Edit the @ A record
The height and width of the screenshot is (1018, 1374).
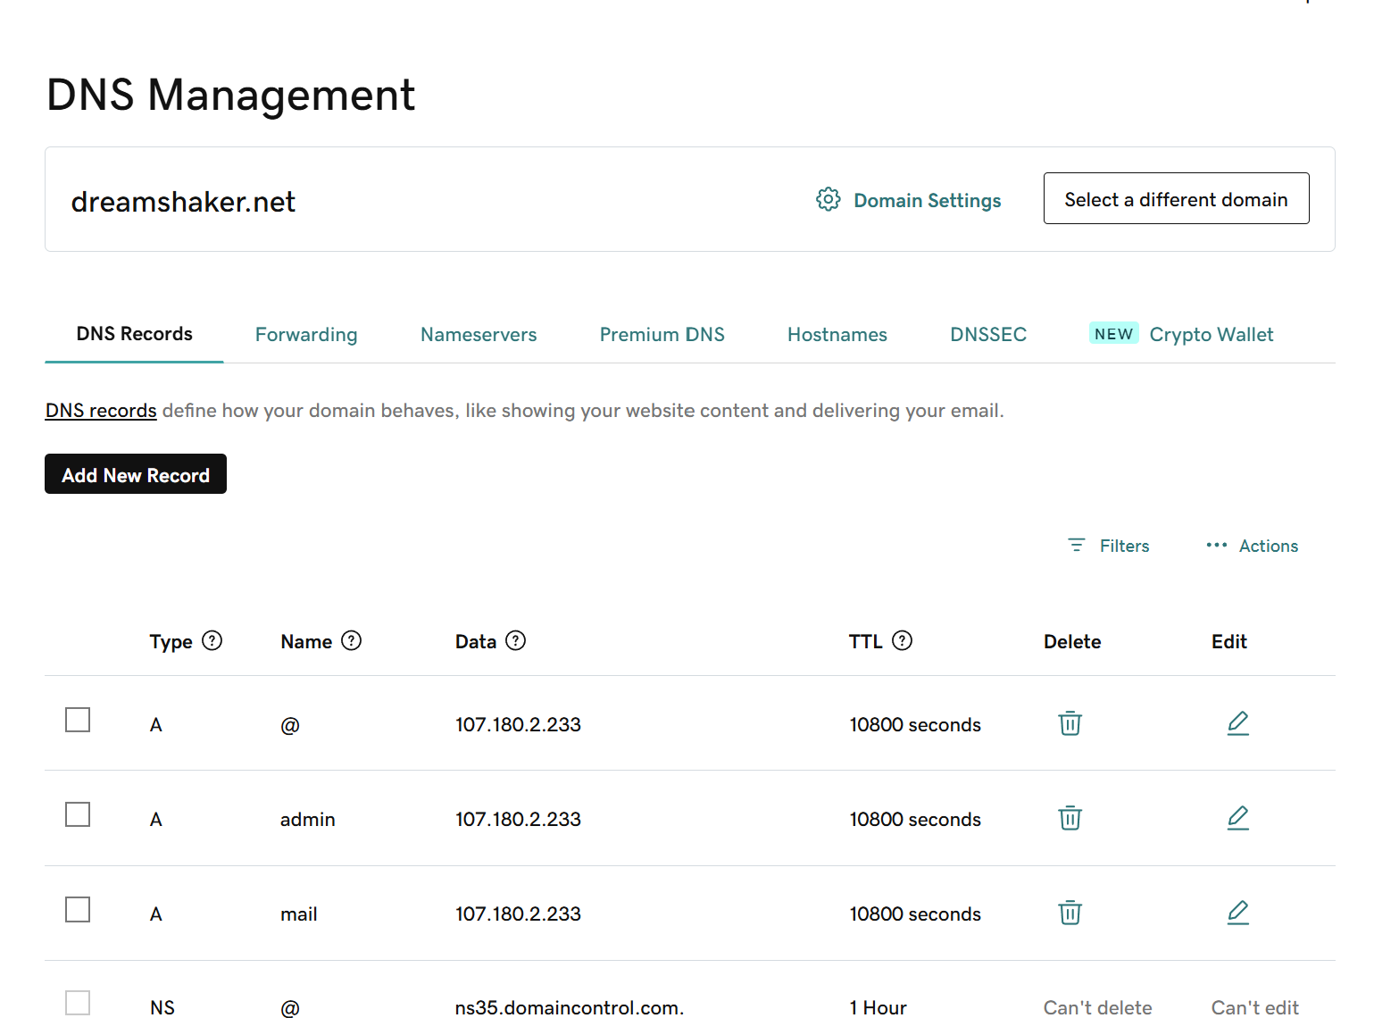[x=1237, y=723]
